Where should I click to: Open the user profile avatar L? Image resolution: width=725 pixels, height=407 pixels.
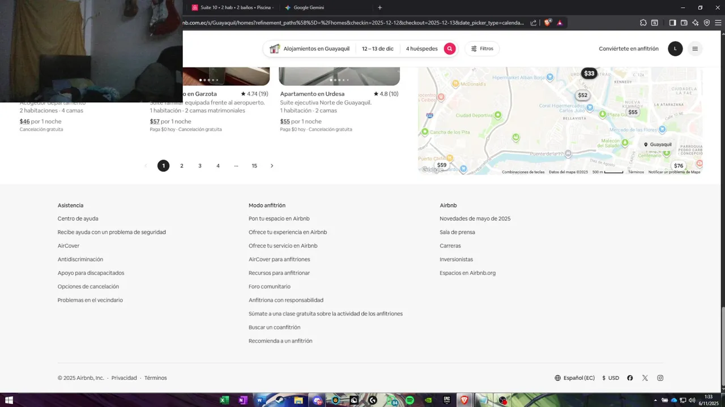pos(675,49)
